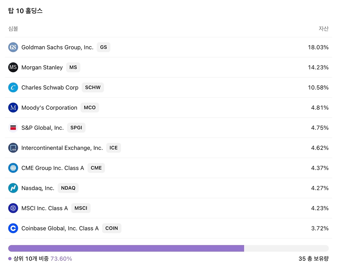Click the Nasdaq logo icon
This screenshot has width=337, height=266.
pyautogui.click(x=13, y=188)
